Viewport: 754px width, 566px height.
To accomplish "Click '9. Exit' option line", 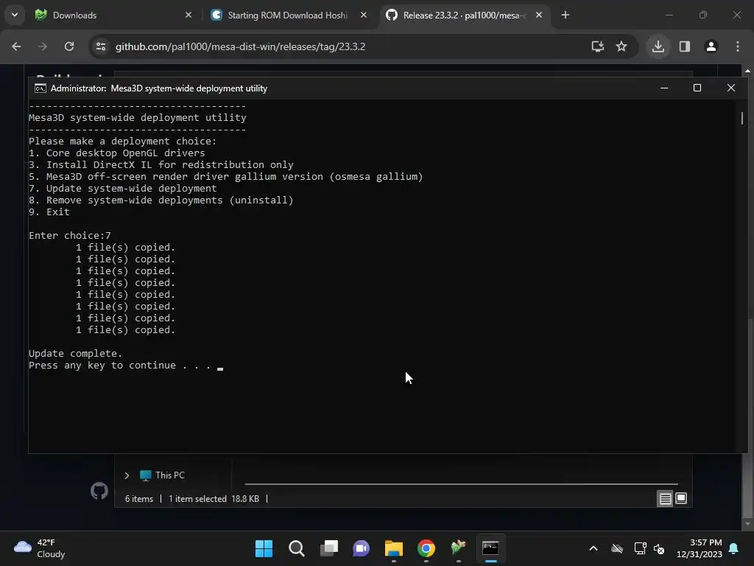I will coord(49,212).
